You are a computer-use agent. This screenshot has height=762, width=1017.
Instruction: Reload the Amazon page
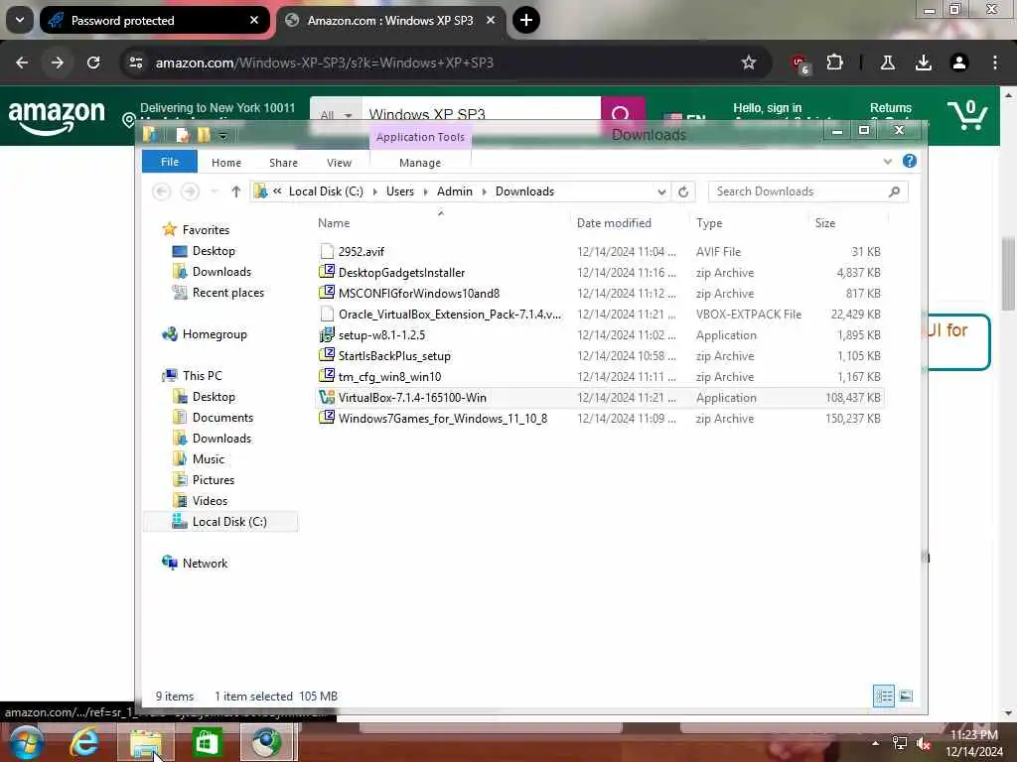93,63
